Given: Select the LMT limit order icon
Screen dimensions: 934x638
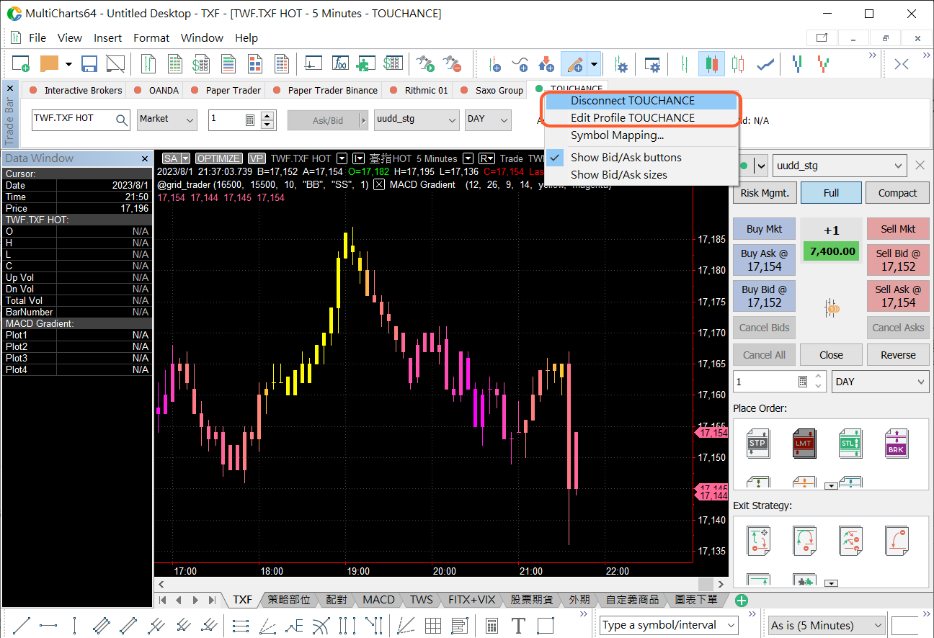Looking at the screenshot, I should 804,444.
